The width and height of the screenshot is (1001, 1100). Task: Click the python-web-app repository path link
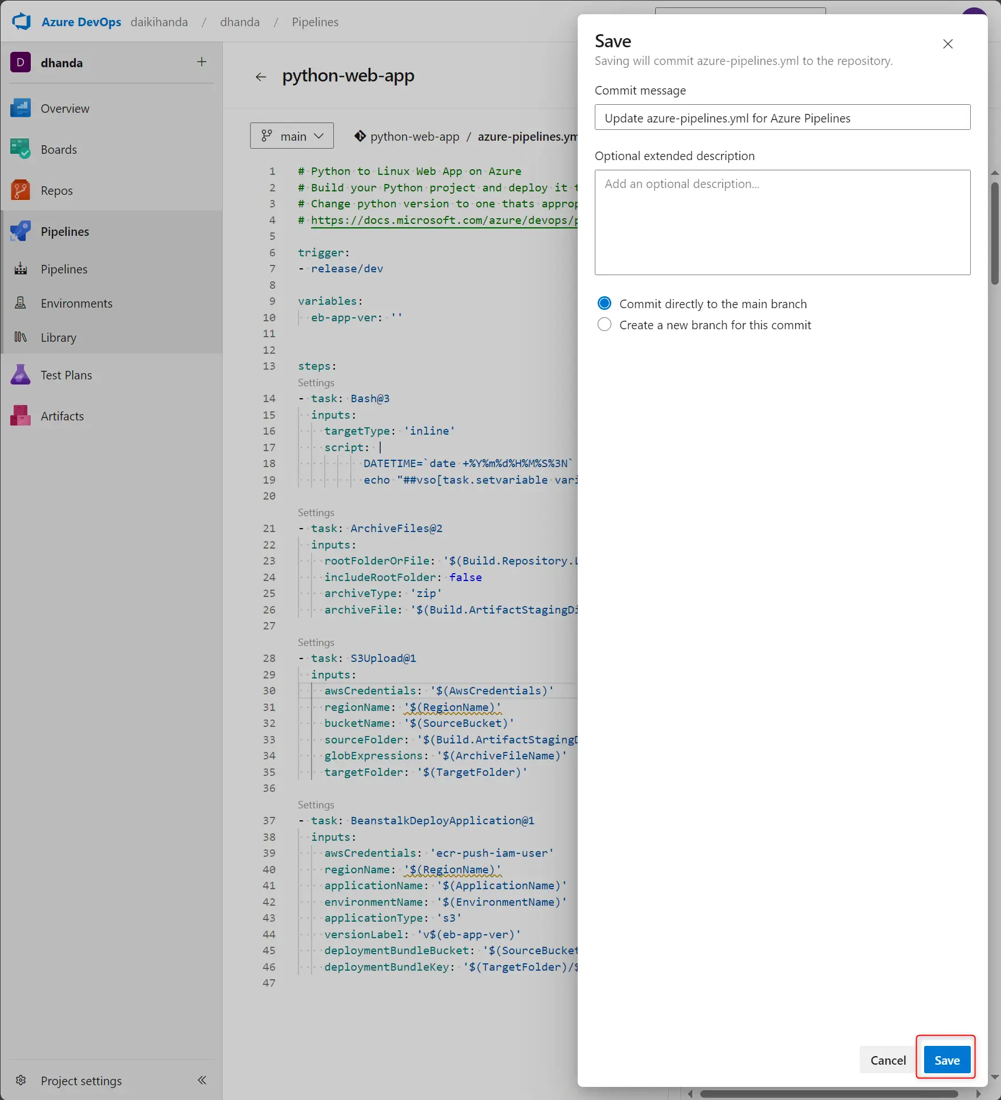point(415,136)
